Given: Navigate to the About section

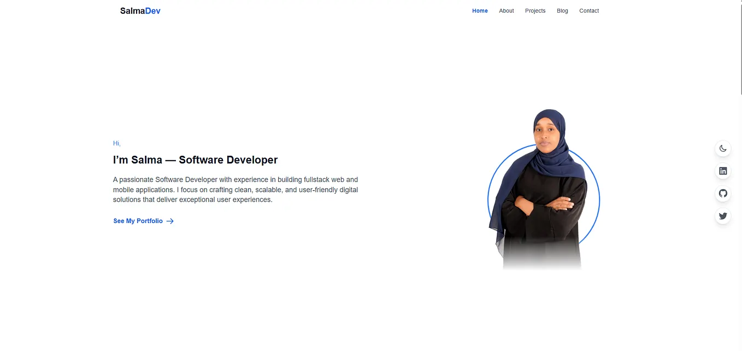Looking at the screenshot, I should [506, 10].
